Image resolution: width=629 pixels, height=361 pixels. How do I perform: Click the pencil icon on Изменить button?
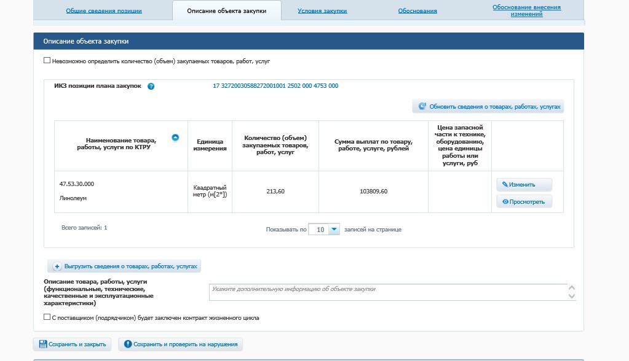(x=505, y=184)
